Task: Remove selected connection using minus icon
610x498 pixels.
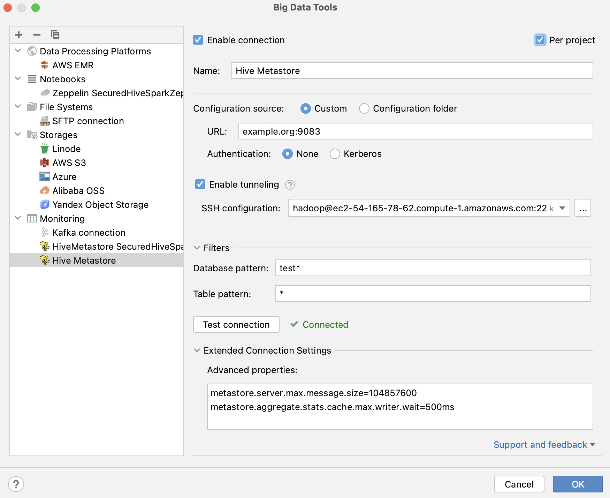Action: click(x=37, y=35)
